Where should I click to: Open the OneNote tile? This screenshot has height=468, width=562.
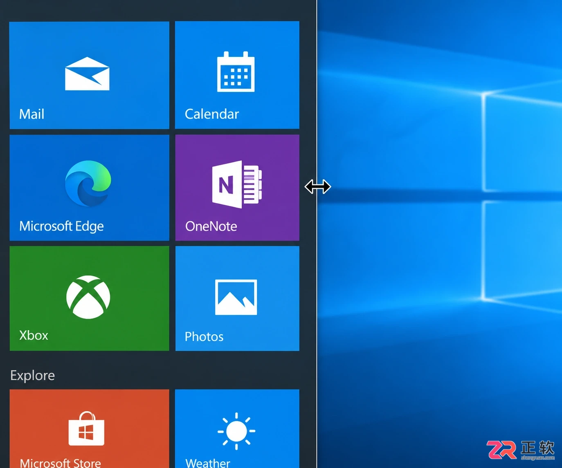tap(237, 188)
